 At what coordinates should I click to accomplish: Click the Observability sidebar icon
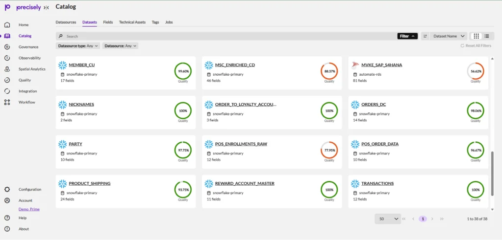(x=7, y=58)
